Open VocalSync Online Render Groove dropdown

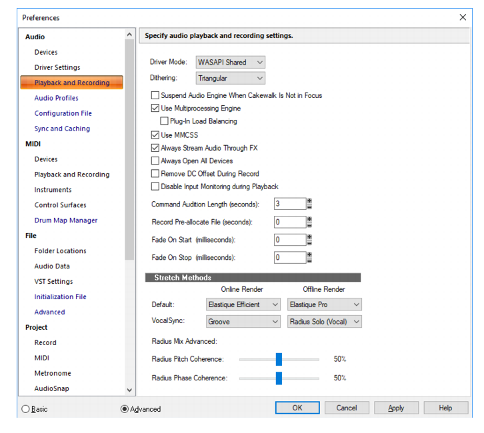[243, 321]
